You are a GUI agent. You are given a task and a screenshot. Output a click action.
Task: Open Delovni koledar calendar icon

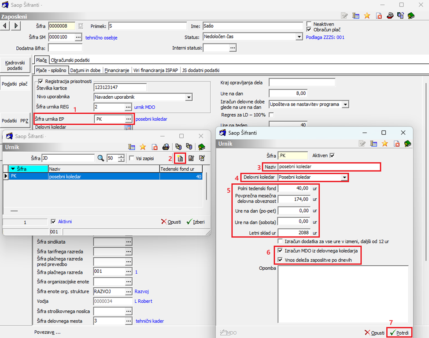[128, 127]
